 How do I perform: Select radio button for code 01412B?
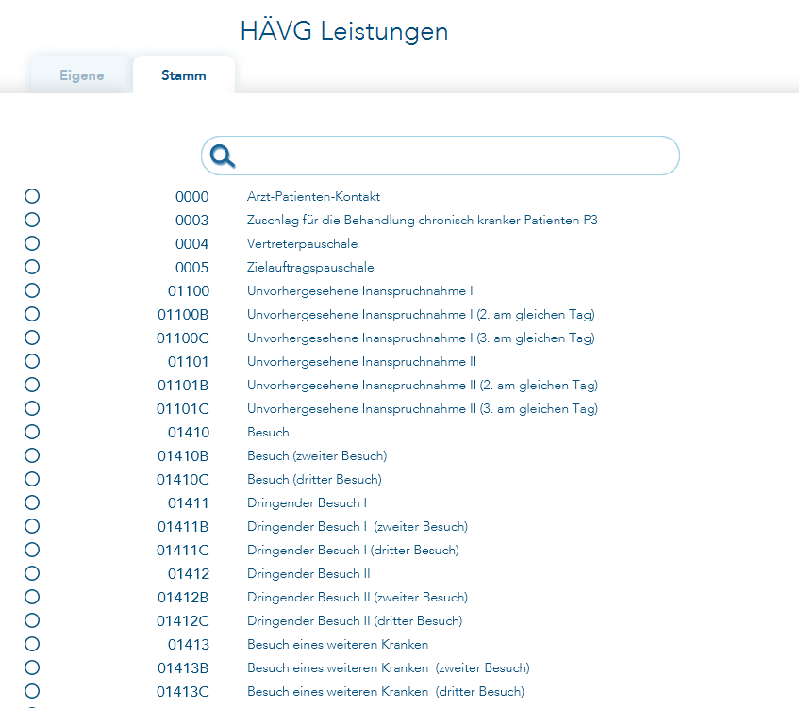(x=32, y=597)
